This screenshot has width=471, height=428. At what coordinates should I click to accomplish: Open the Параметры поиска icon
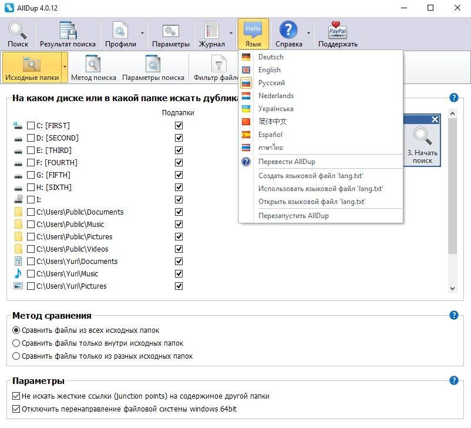[x=153, y=63]
